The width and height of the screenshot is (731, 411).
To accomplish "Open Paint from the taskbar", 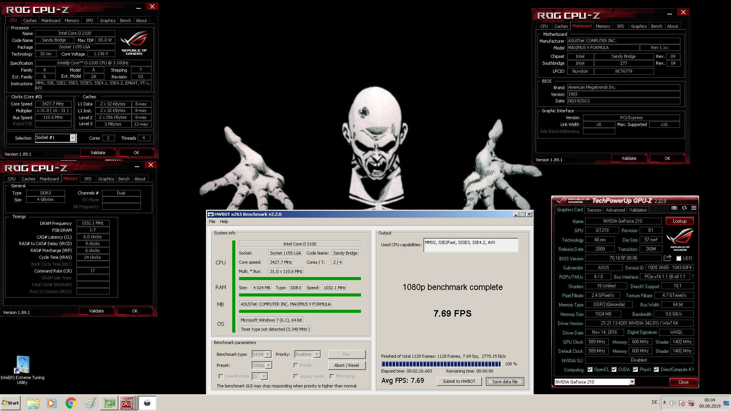I will (x=90, y=403).
